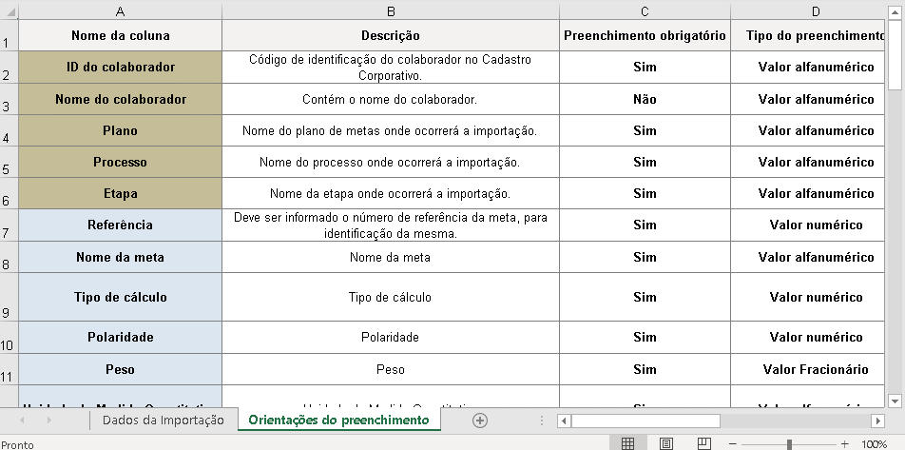Select 'Código de identificação do colaborador' cell

coord(391,67)
